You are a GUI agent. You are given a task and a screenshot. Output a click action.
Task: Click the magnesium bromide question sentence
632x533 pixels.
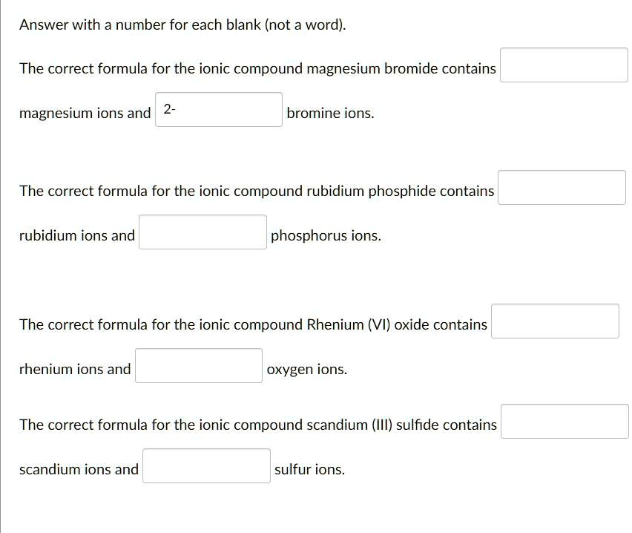(x=257, y=68)
